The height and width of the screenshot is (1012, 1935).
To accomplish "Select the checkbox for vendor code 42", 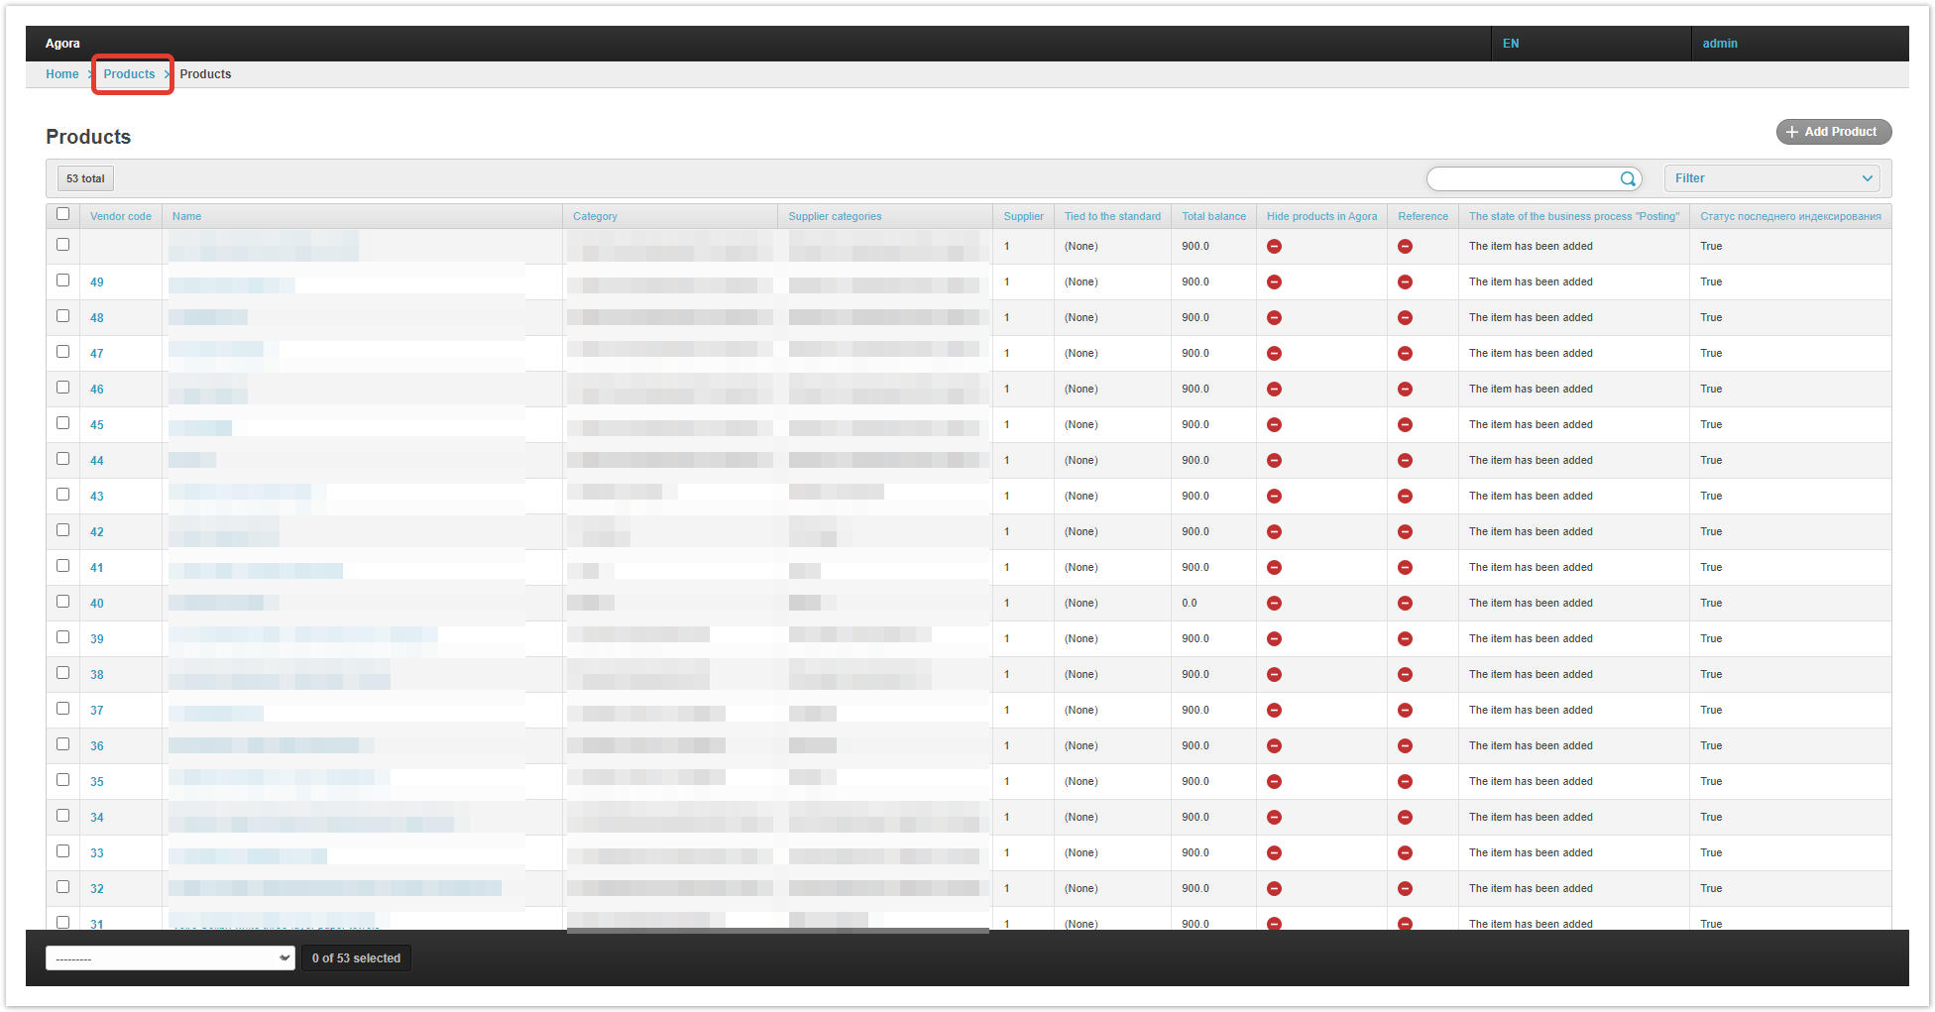I will pyautogui.click(x=63, y=530).
